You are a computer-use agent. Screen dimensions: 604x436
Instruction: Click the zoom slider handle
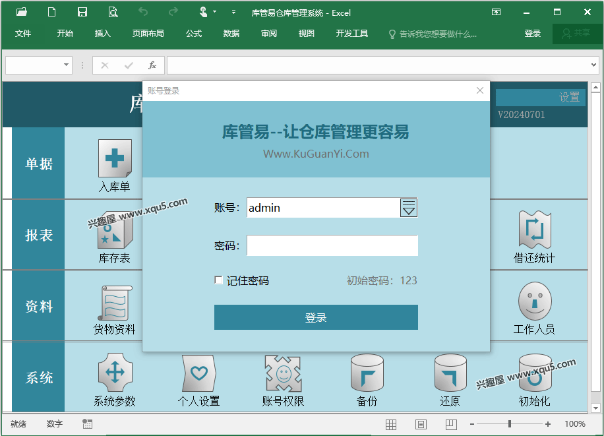pyautogui.click(x=510, y=424)
